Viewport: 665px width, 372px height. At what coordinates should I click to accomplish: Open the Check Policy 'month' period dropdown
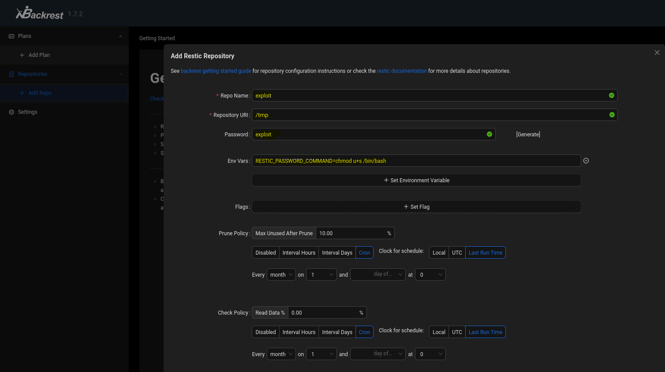[281, 354]
